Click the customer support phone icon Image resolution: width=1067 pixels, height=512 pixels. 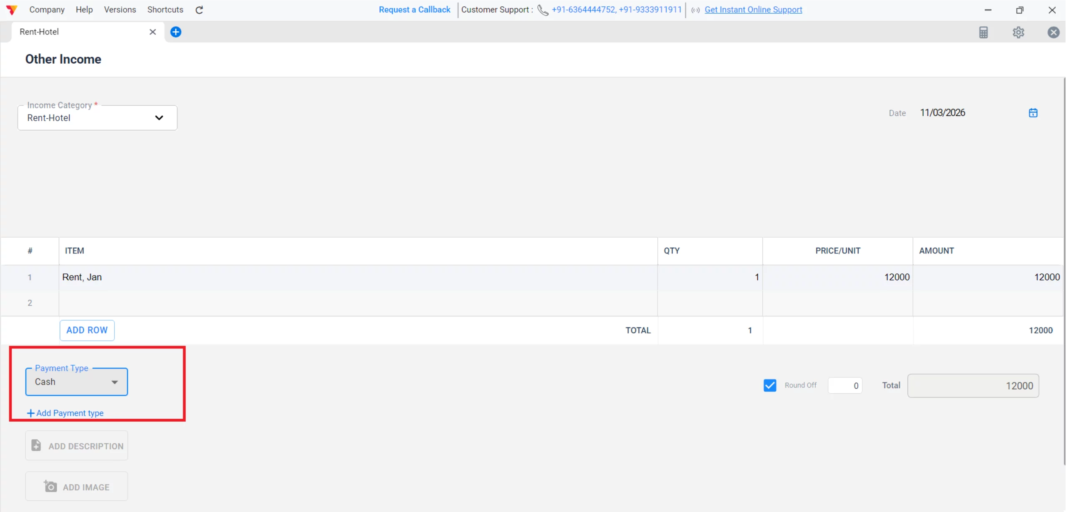tap(543, 10)
